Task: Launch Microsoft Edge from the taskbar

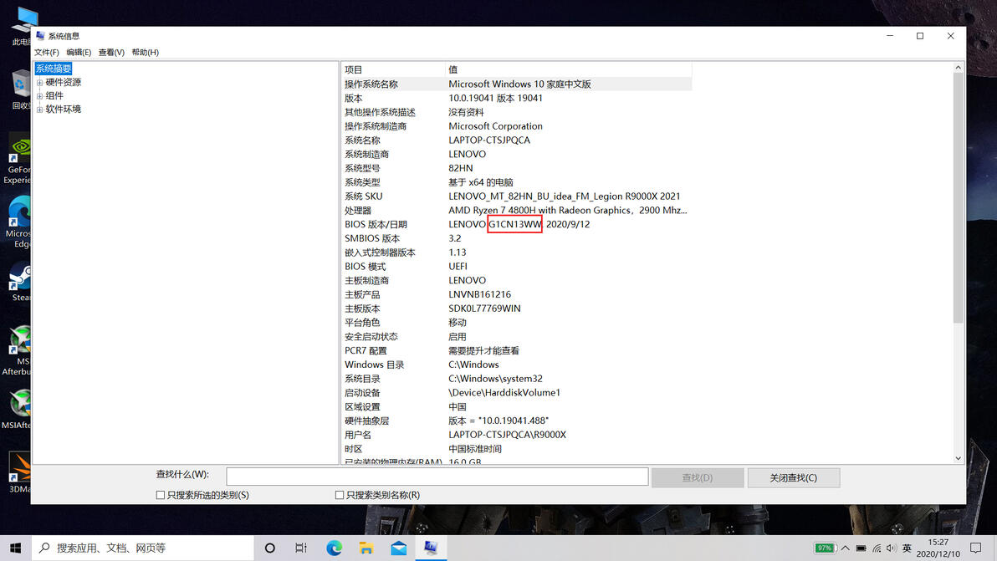Action: pos(334,548)
